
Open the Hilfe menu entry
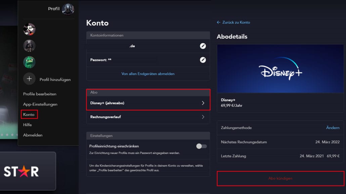[27, 125]
